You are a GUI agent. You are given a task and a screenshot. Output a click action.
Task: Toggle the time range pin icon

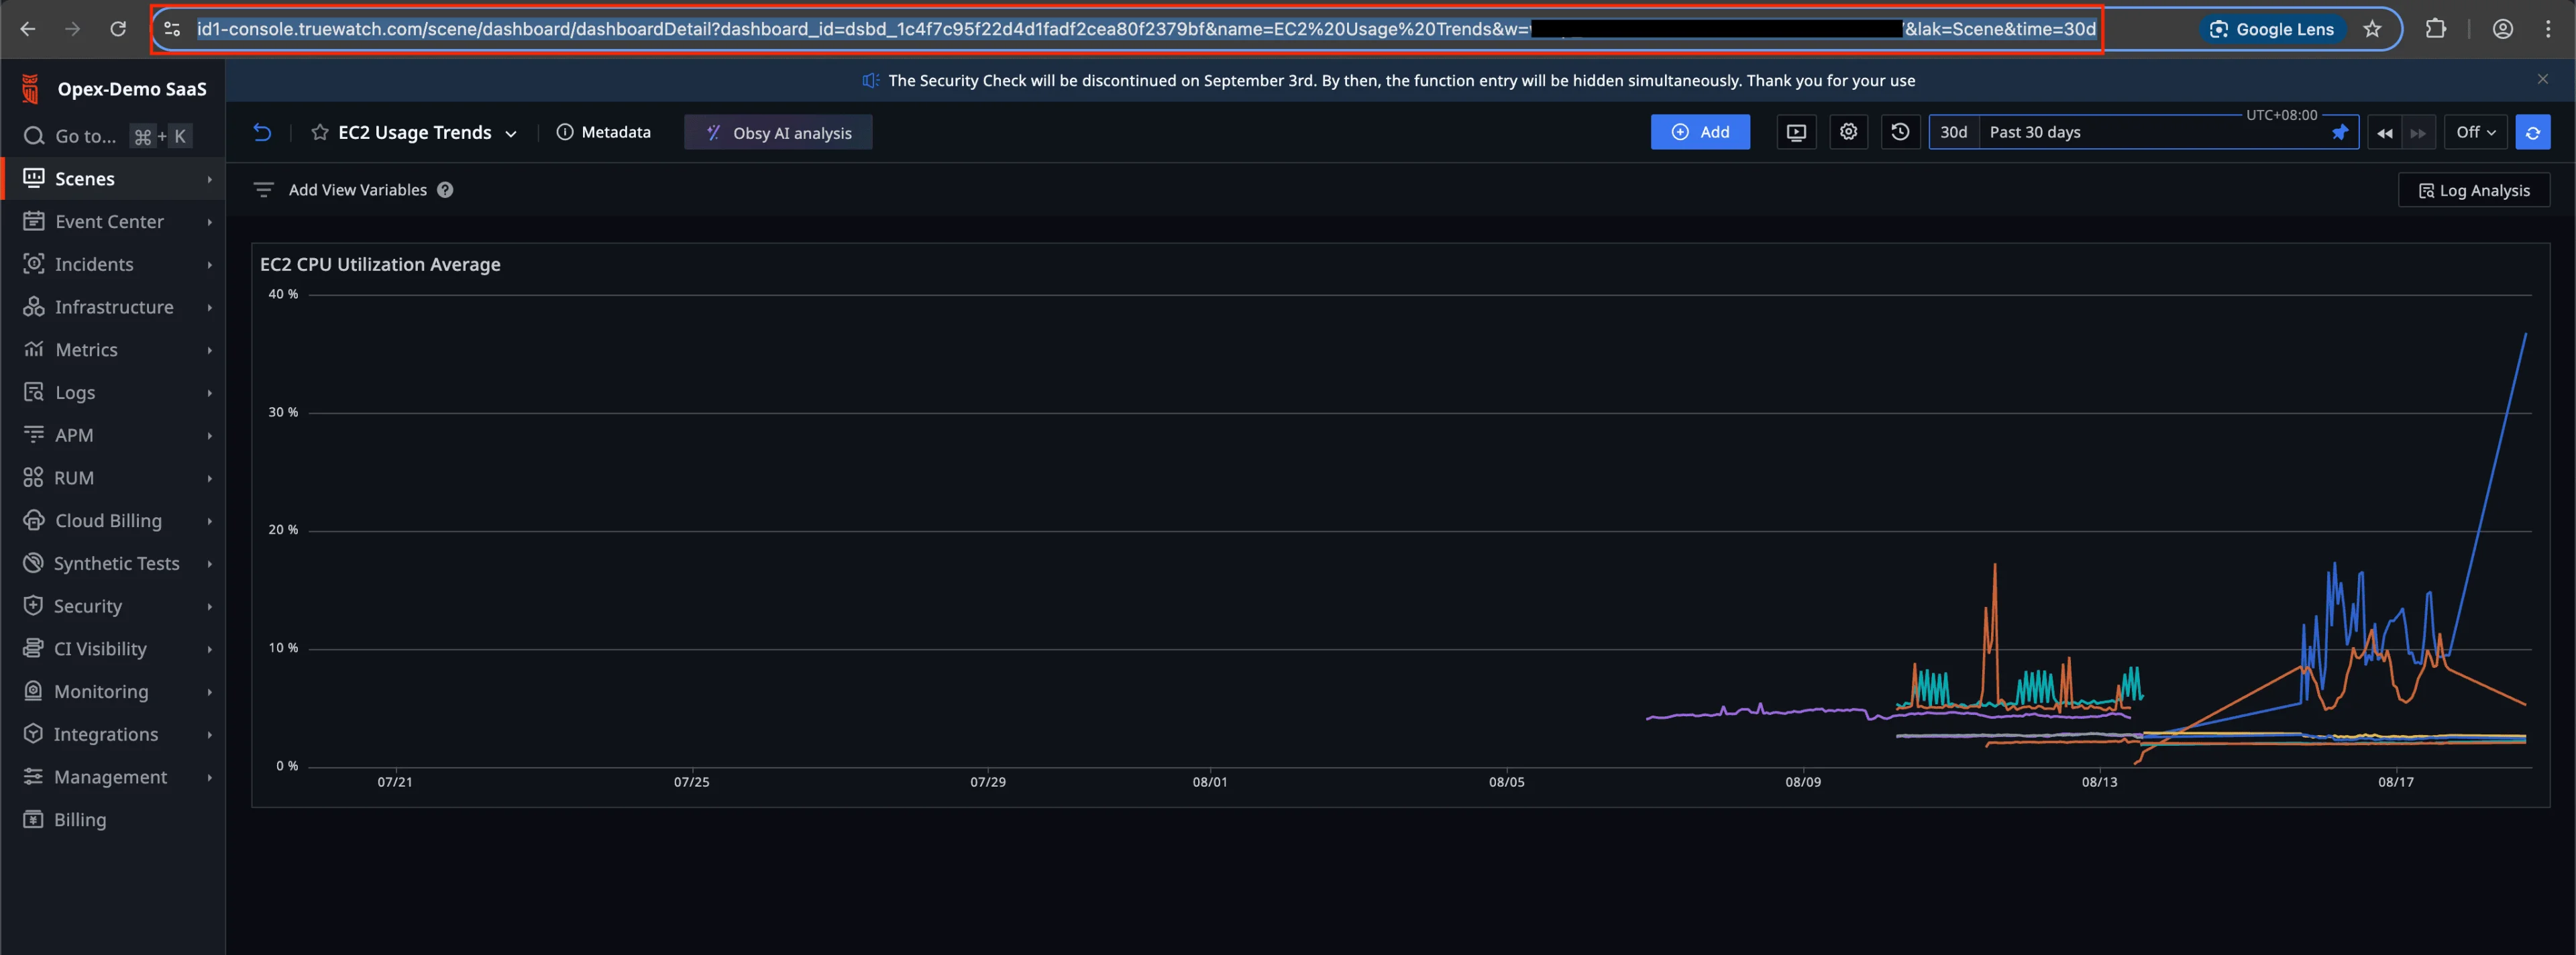click(x=2339, y=132)
